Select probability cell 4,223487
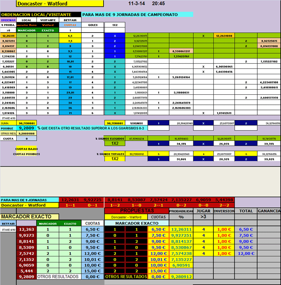Image resolution: width=281 pixels, height=285 pixels. click(x=8, y=82)
